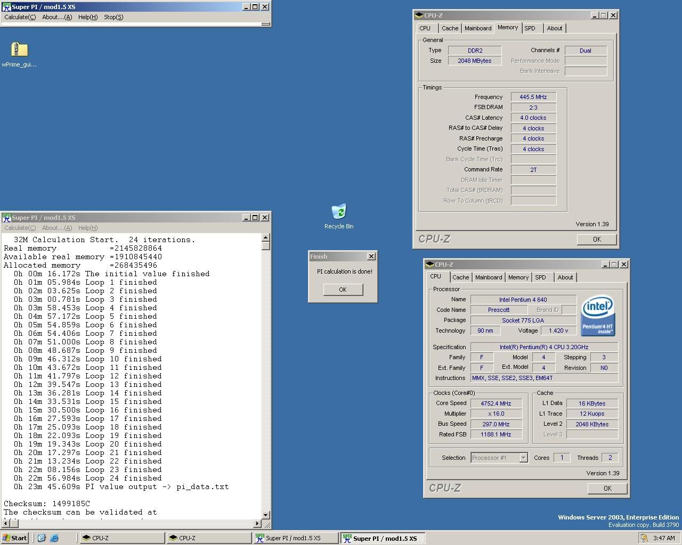Screen dimensions: 682x545
Task: Close the Finish dialog with X
Action: point(371,257)
